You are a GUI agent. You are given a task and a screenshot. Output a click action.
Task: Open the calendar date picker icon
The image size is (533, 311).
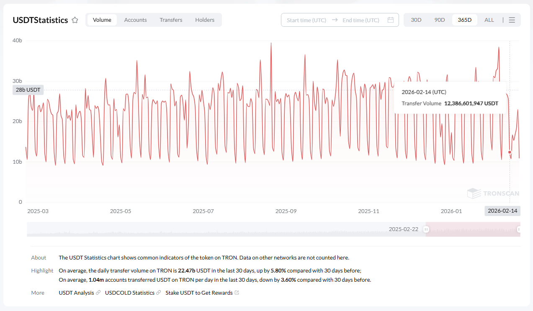(x=390, y=20)
